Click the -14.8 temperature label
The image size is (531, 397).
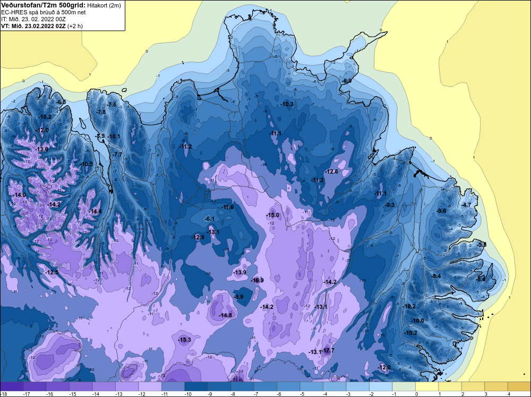tap(225, 315)
